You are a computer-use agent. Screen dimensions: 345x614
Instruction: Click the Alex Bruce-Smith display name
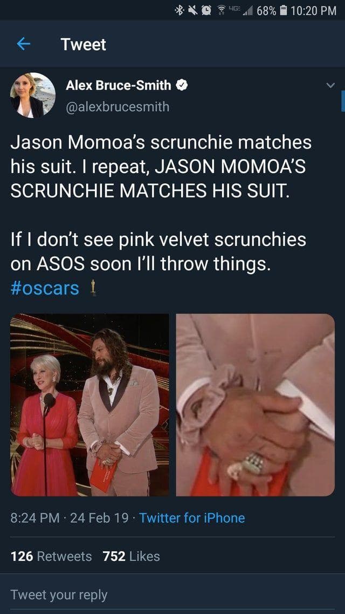pos(119,85)
